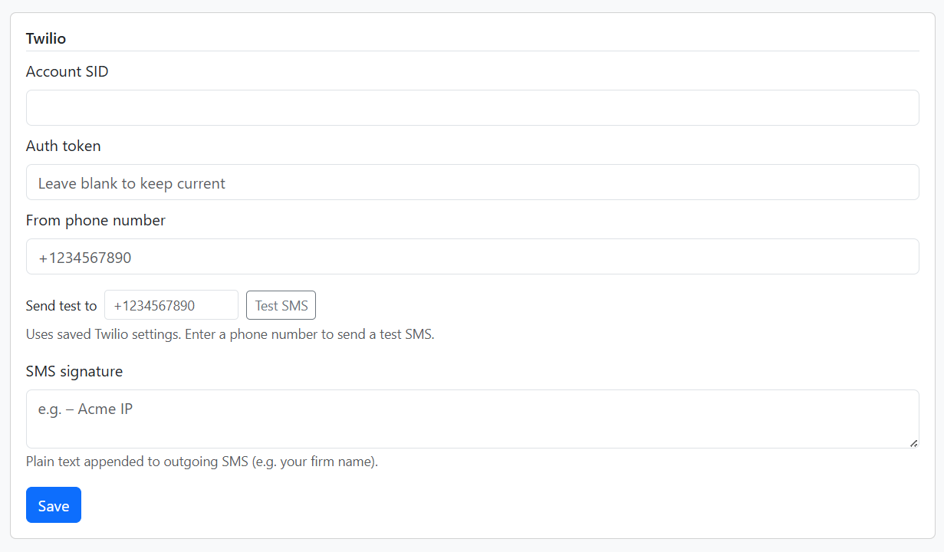Focus the empty textbox above Auth token
The image size is (944, 552).
tap(472, 108)
